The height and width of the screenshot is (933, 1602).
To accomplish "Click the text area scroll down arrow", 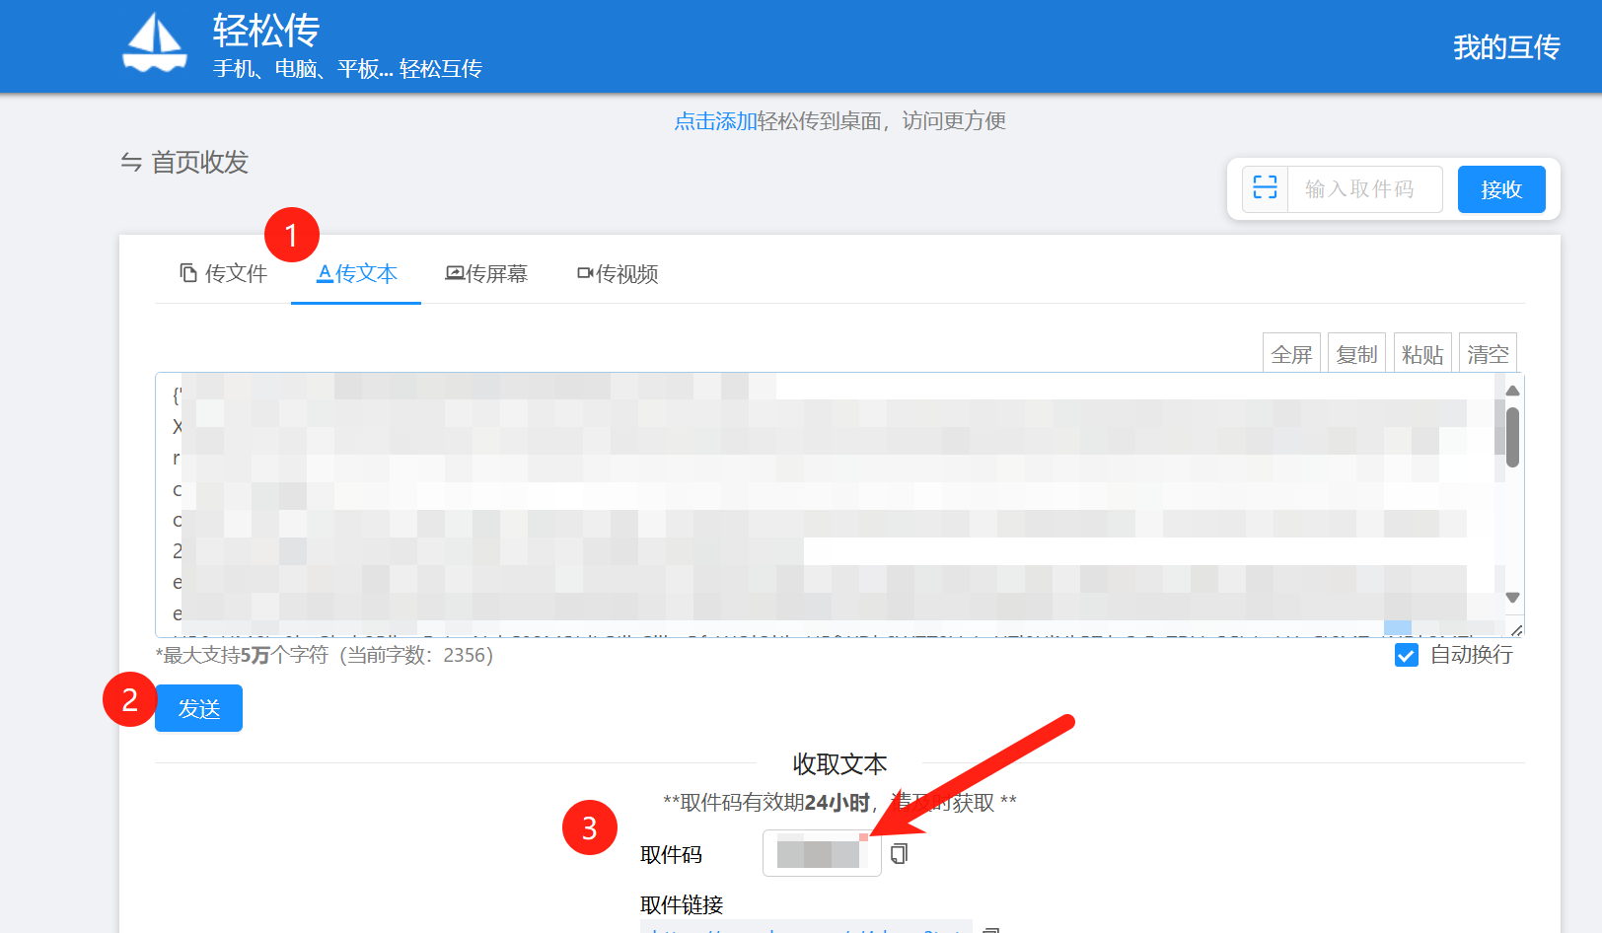I will tap(1512, 598).
